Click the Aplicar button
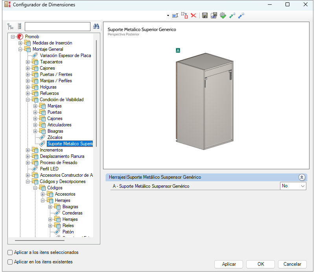315x272 pixels. (228, 264)
